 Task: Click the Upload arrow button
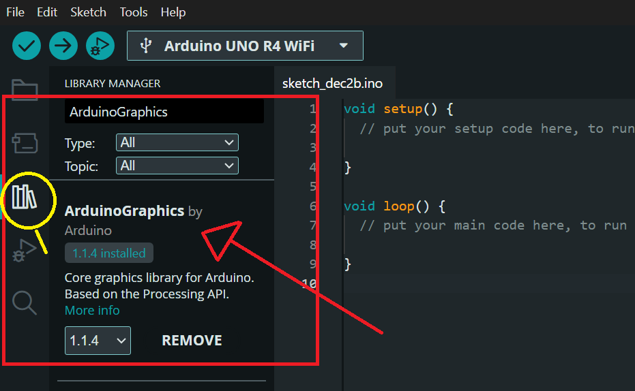pyautogui.click(x=63, y=46)
